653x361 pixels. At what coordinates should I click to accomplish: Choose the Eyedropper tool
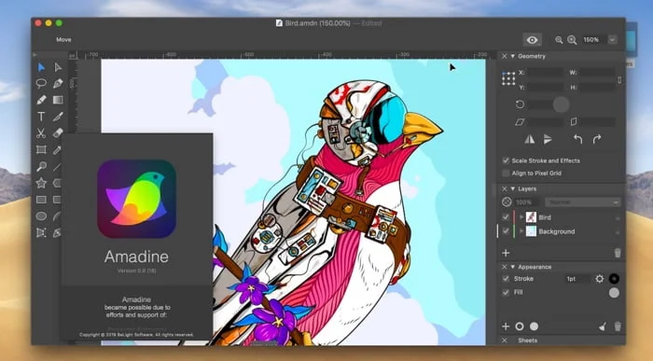coord(58,150)
